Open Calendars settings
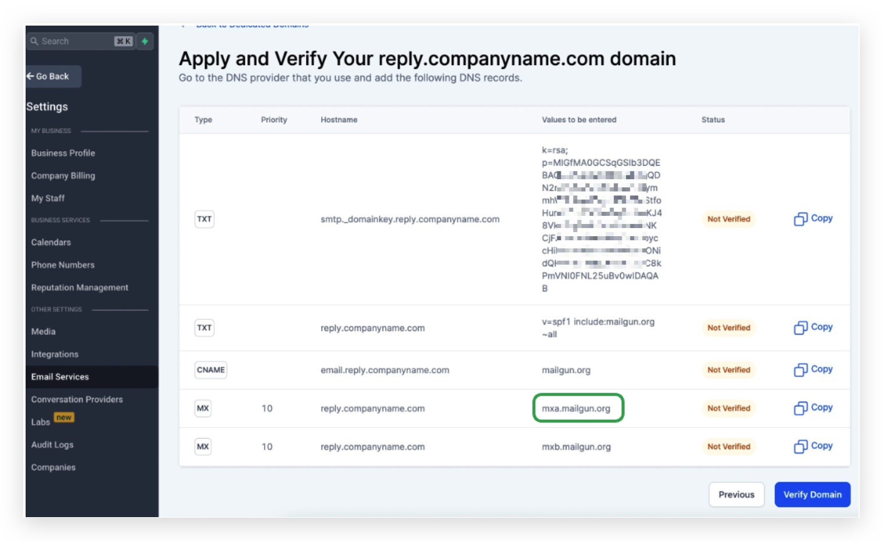The height and width of the screenshot is (541, 883). 51,242
